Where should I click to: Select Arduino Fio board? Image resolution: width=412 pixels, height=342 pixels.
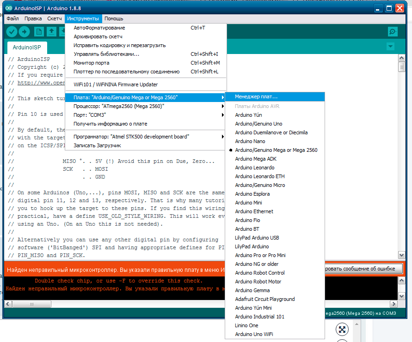[275, 220]
